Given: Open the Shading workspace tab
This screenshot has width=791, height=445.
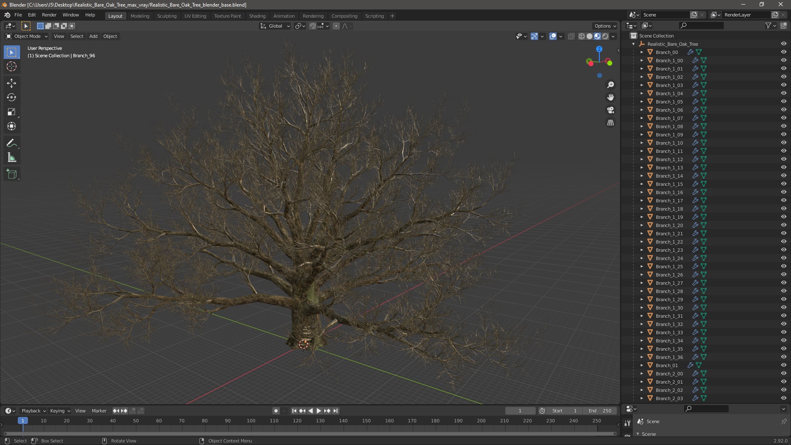Looking at the screenshot, I should pos(256,16).
